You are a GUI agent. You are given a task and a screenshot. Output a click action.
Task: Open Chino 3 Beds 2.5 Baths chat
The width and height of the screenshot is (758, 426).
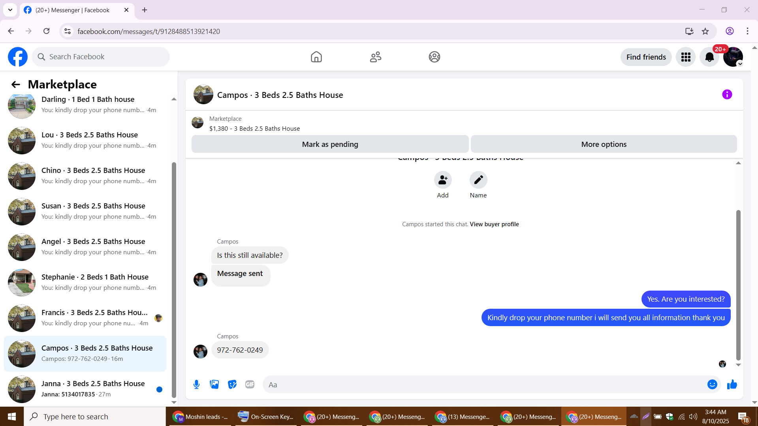click(85, 176)
